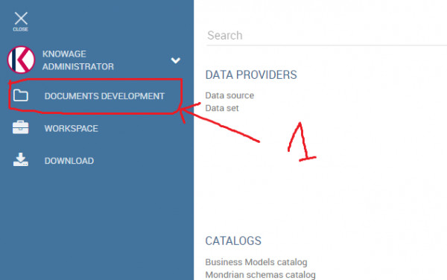Expand the user menu chevron arrow

[x=176, y=60]
